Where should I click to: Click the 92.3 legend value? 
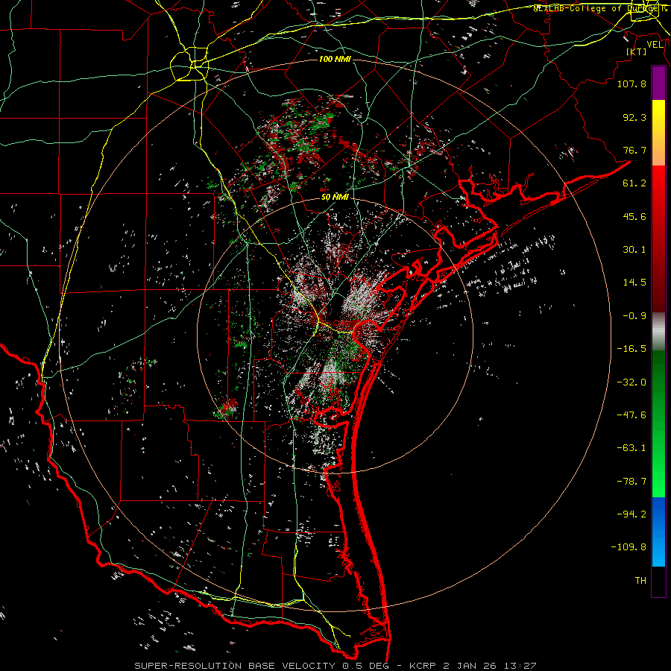634,117
